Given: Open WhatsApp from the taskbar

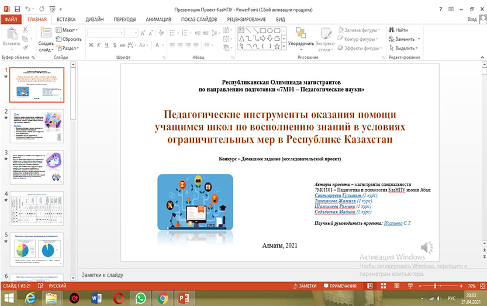Looking at the screenshot, I should pos(140,298).
